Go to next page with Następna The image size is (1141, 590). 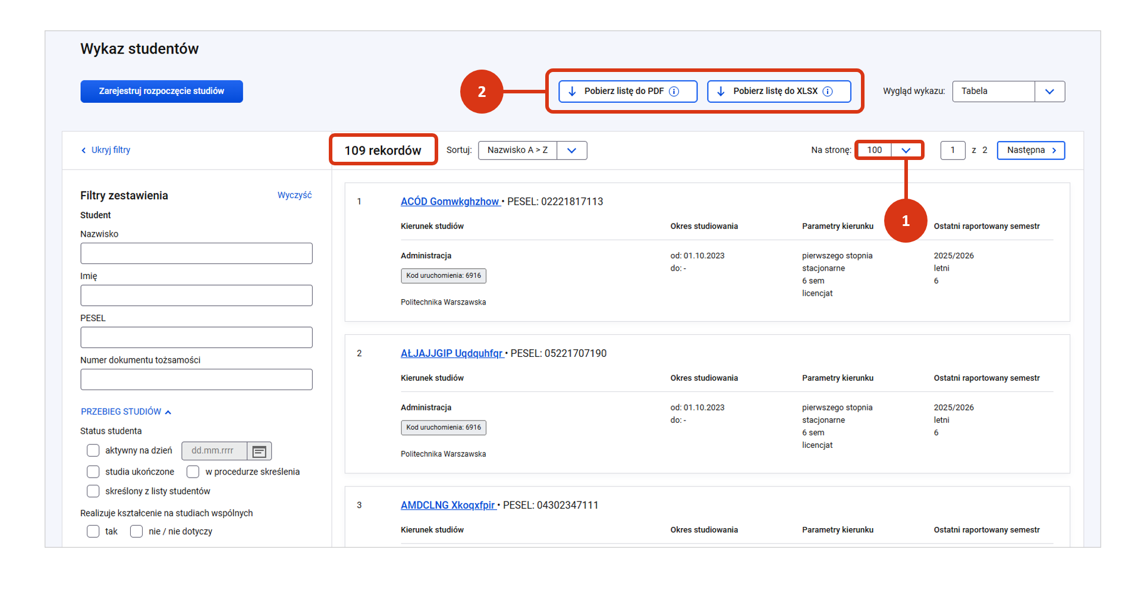[x=1031, y=150]
